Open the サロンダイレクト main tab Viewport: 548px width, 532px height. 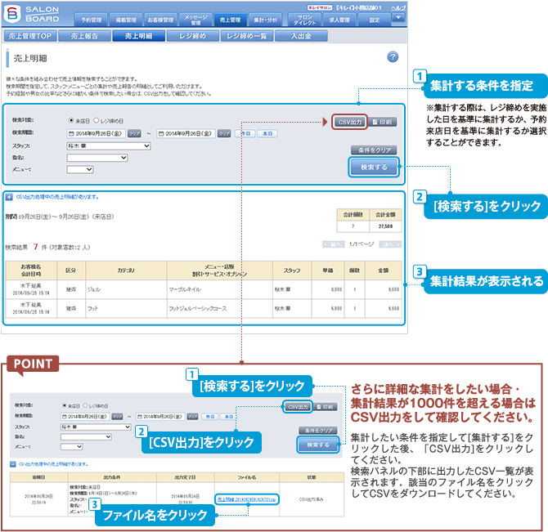pyautogui.click(x=304, y=20)
